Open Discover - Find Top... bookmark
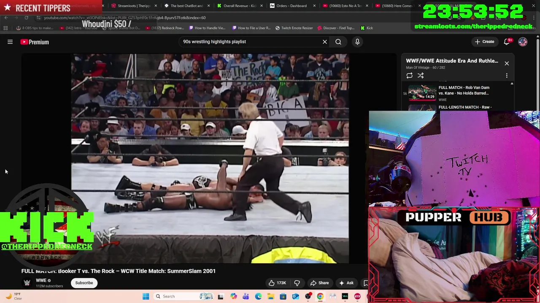The image size is (540, 303). [335, 28]
